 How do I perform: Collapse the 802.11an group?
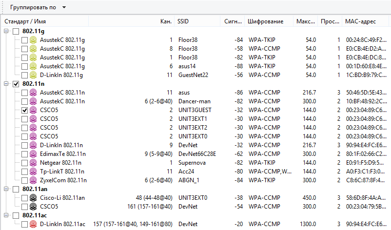(6, 189)
